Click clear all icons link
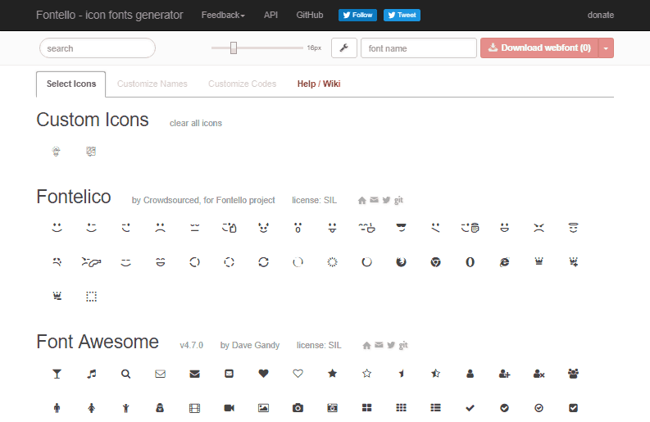 pyautogui.click(x=196, y=123)
